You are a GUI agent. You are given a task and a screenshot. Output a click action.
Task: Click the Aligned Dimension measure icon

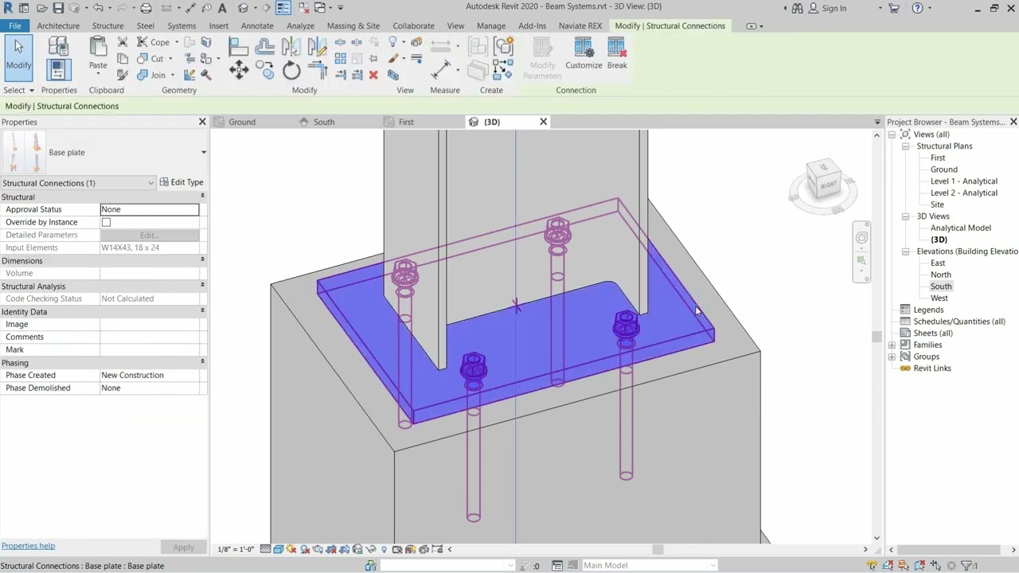click(x=440, y=70)
